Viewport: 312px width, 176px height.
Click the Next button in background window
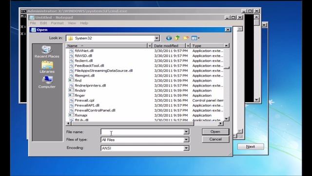[x=251, y=147]
